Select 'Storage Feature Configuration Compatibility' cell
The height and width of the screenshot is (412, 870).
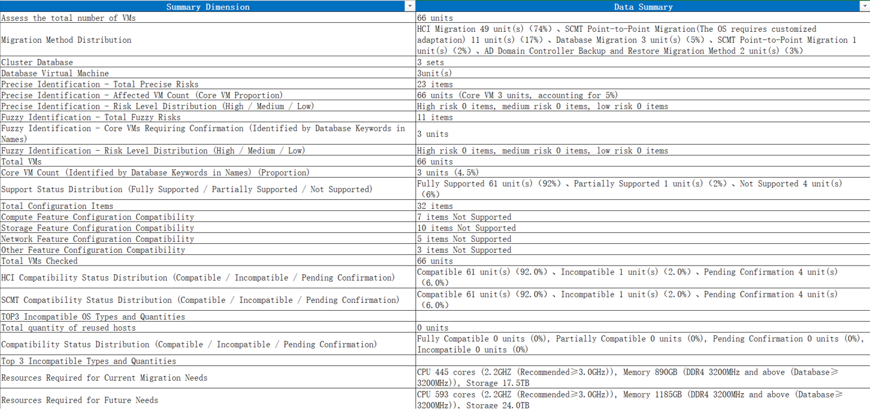click(207, 228)
